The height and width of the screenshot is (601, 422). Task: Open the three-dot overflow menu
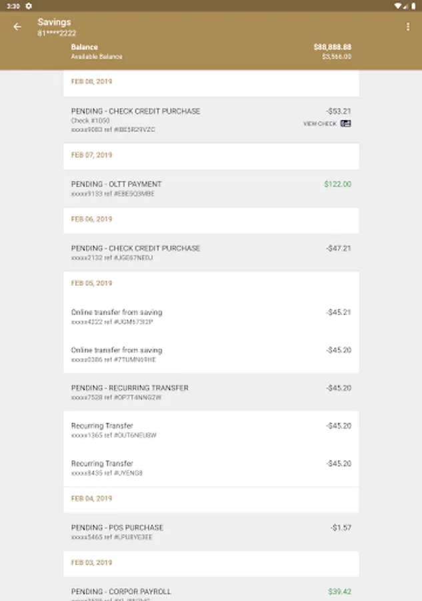point(408,27)
